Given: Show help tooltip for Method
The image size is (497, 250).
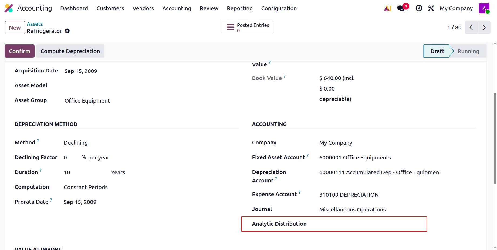Looking at the screenshot, I should click(38, 140).
